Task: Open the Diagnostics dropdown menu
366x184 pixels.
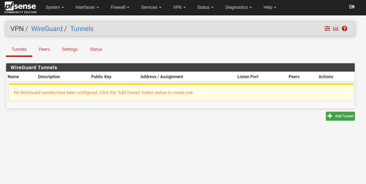Action: 238,7
